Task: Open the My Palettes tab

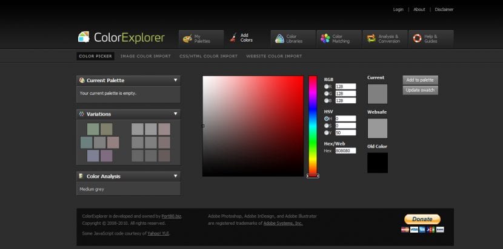Action: coord(201,39)
